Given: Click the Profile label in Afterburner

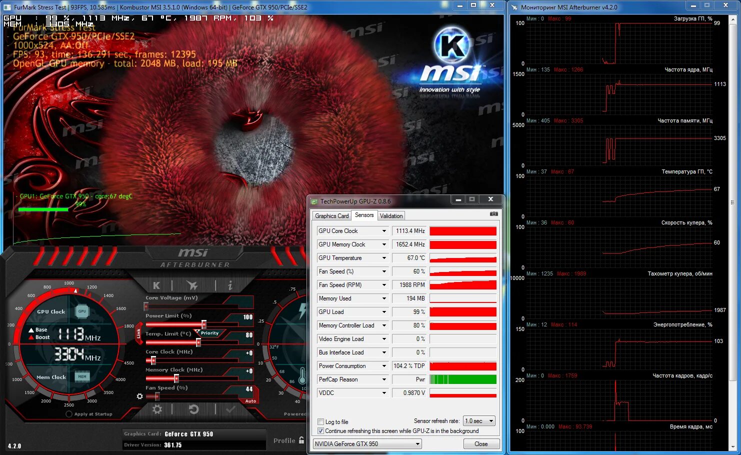Looking at the screenshot, I should tap(284, 440).
